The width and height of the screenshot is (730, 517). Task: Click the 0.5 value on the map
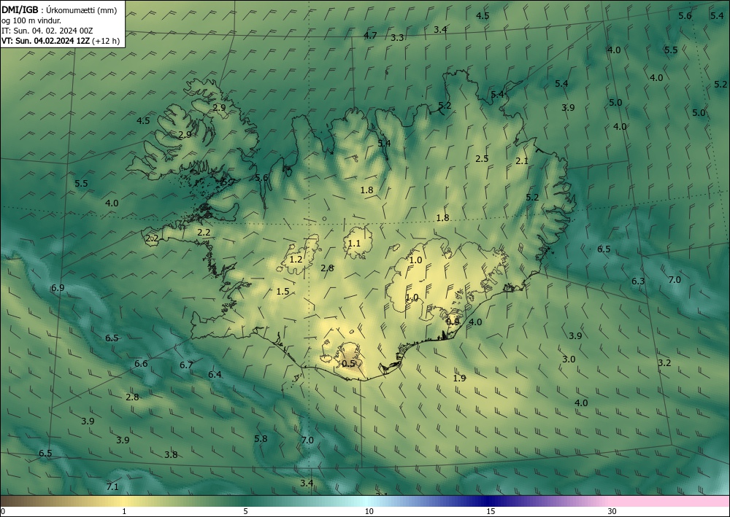(348, 364)
